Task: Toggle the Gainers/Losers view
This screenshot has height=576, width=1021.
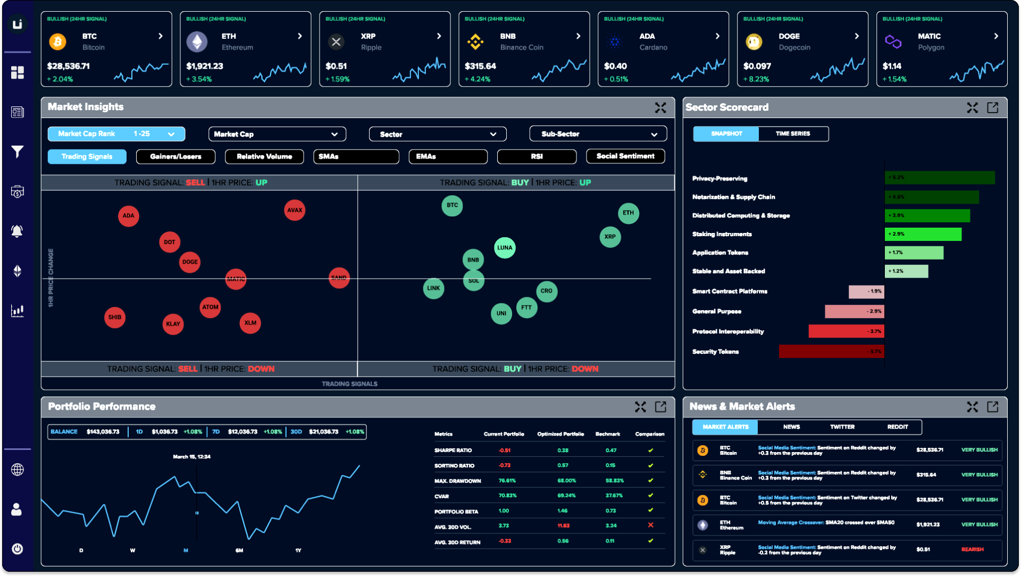Action: pos(175,156)
